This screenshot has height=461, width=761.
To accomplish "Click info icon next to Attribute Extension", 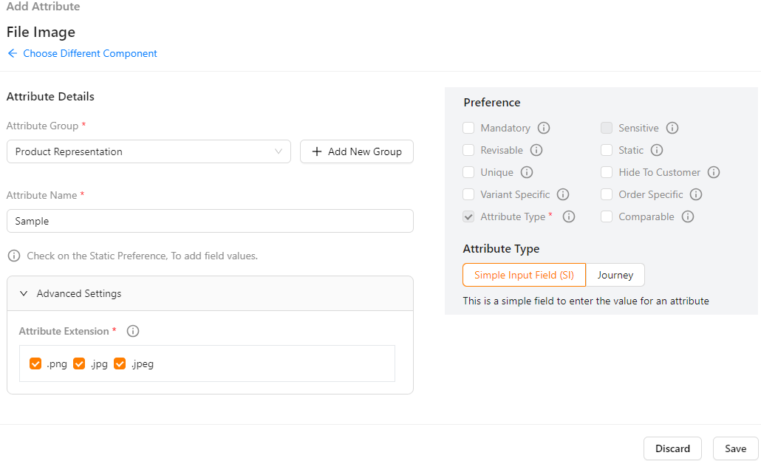I will tap(133, 331).
